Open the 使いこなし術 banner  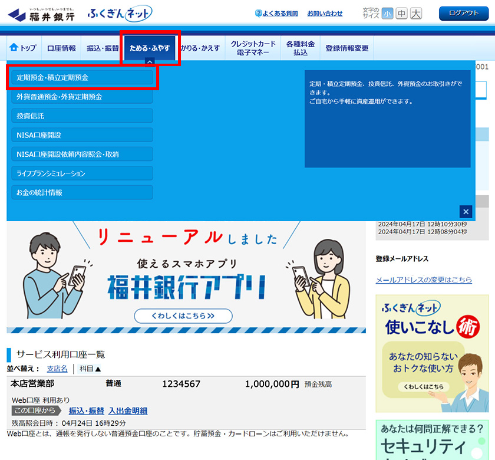click(x=432, y=353)
